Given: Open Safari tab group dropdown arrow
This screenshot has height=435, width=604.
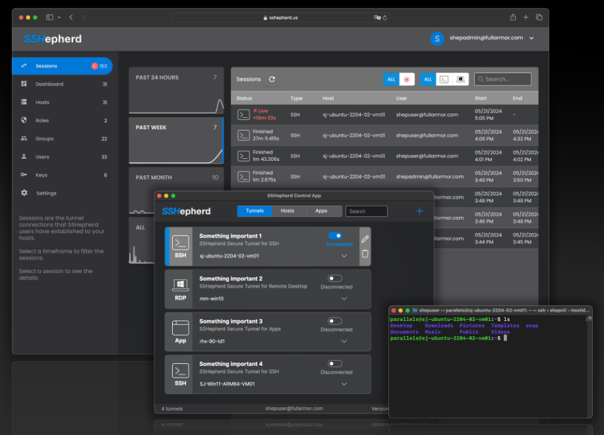Looking at the screenshot, I should coord(59,17).
